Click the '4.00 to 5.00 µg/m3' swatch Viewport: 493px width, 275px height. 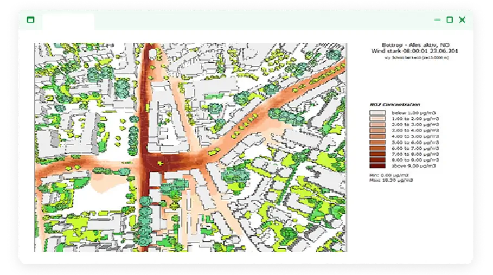tap(377, 136)
